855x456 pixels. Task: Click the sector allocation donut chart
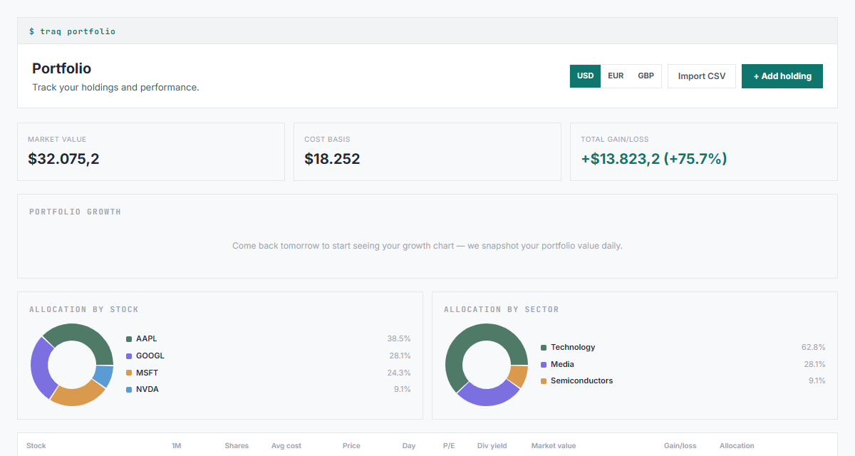487,365
